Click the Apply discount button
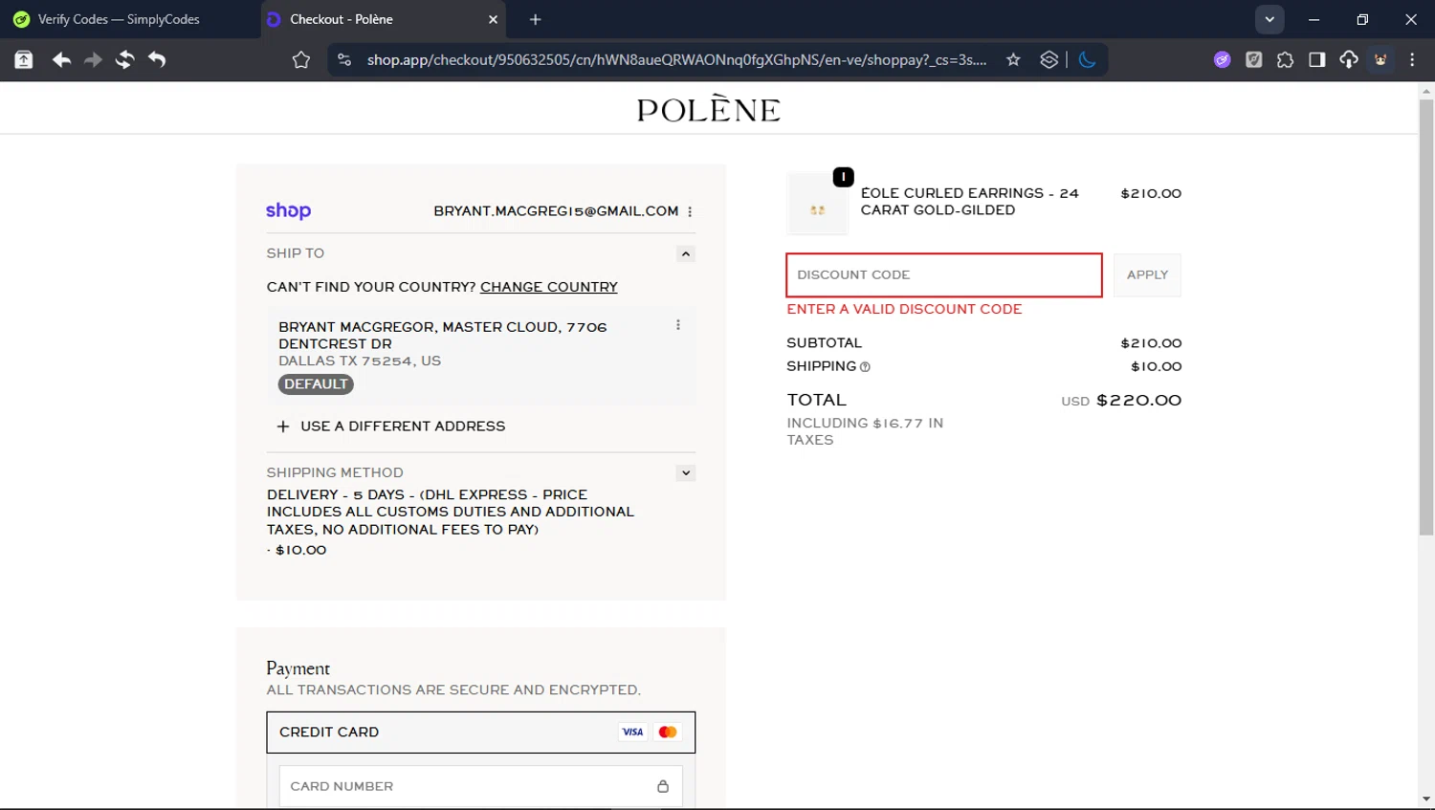The height and width of the screenshot is (810, 1435). click(1147, 275)
